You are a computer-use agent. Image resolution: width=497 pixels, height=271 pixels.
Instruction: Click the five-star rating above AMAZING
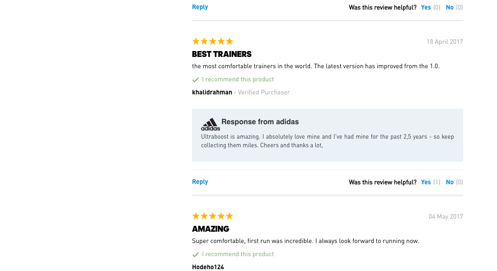click(212, 216)
